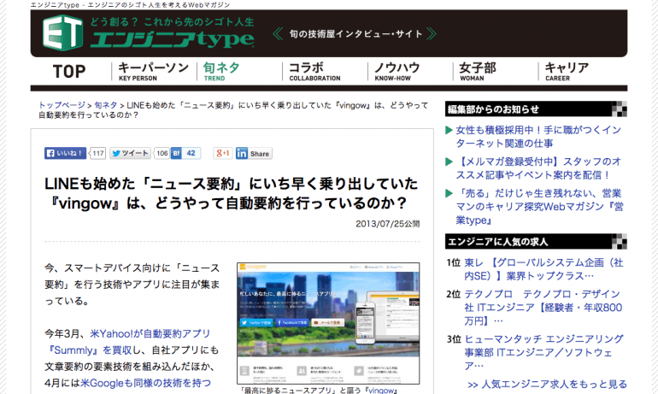Click the メルマガ登録受付中 announcement link
Image resolution: width=658 pixels, height=394 pixels.
[x=538, y=168]
